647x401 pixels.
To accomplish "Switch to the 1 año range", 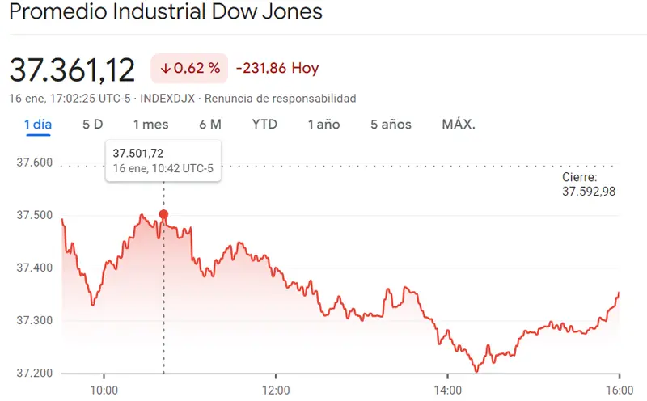I will pos(323,125).
